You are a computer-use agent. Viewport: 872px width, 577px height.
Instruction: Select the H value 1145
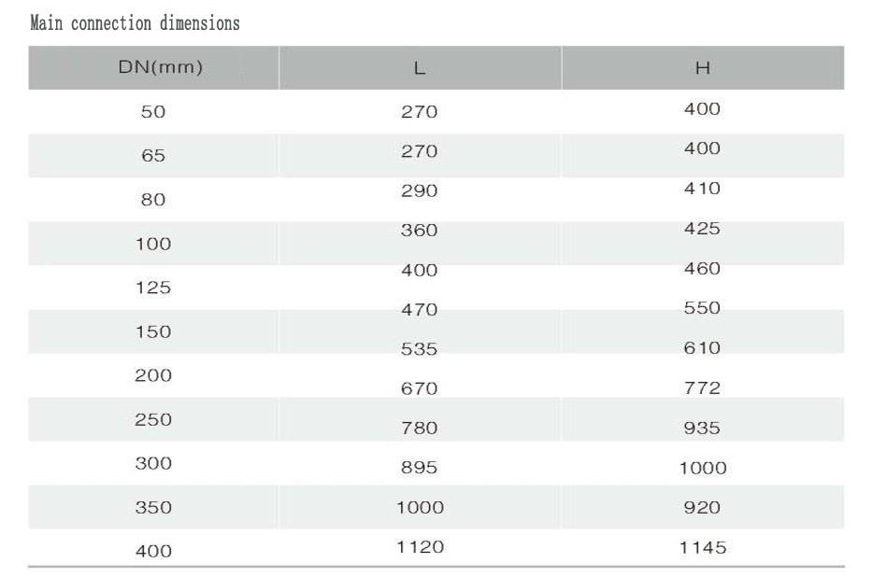click(703, 547)
